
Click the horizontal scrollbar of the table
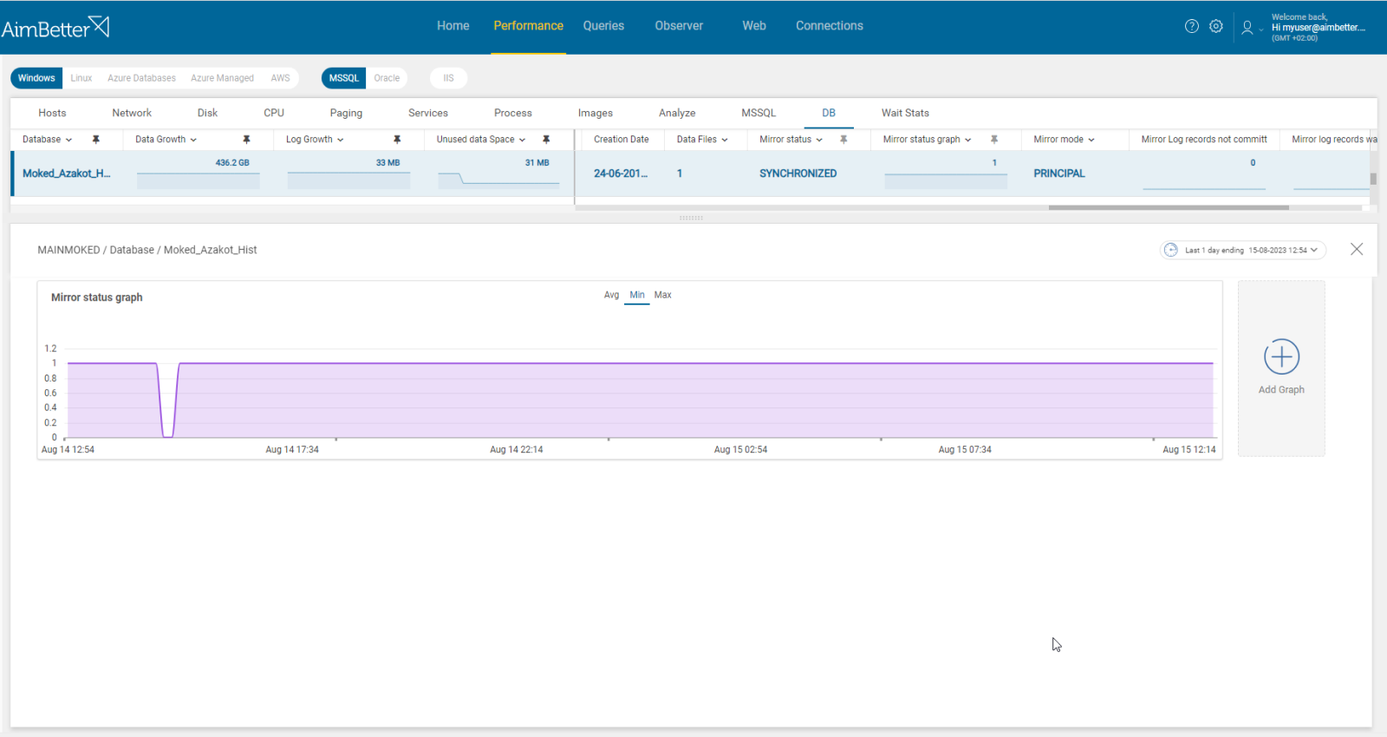pyautogui.click(x=1169, y=207)
